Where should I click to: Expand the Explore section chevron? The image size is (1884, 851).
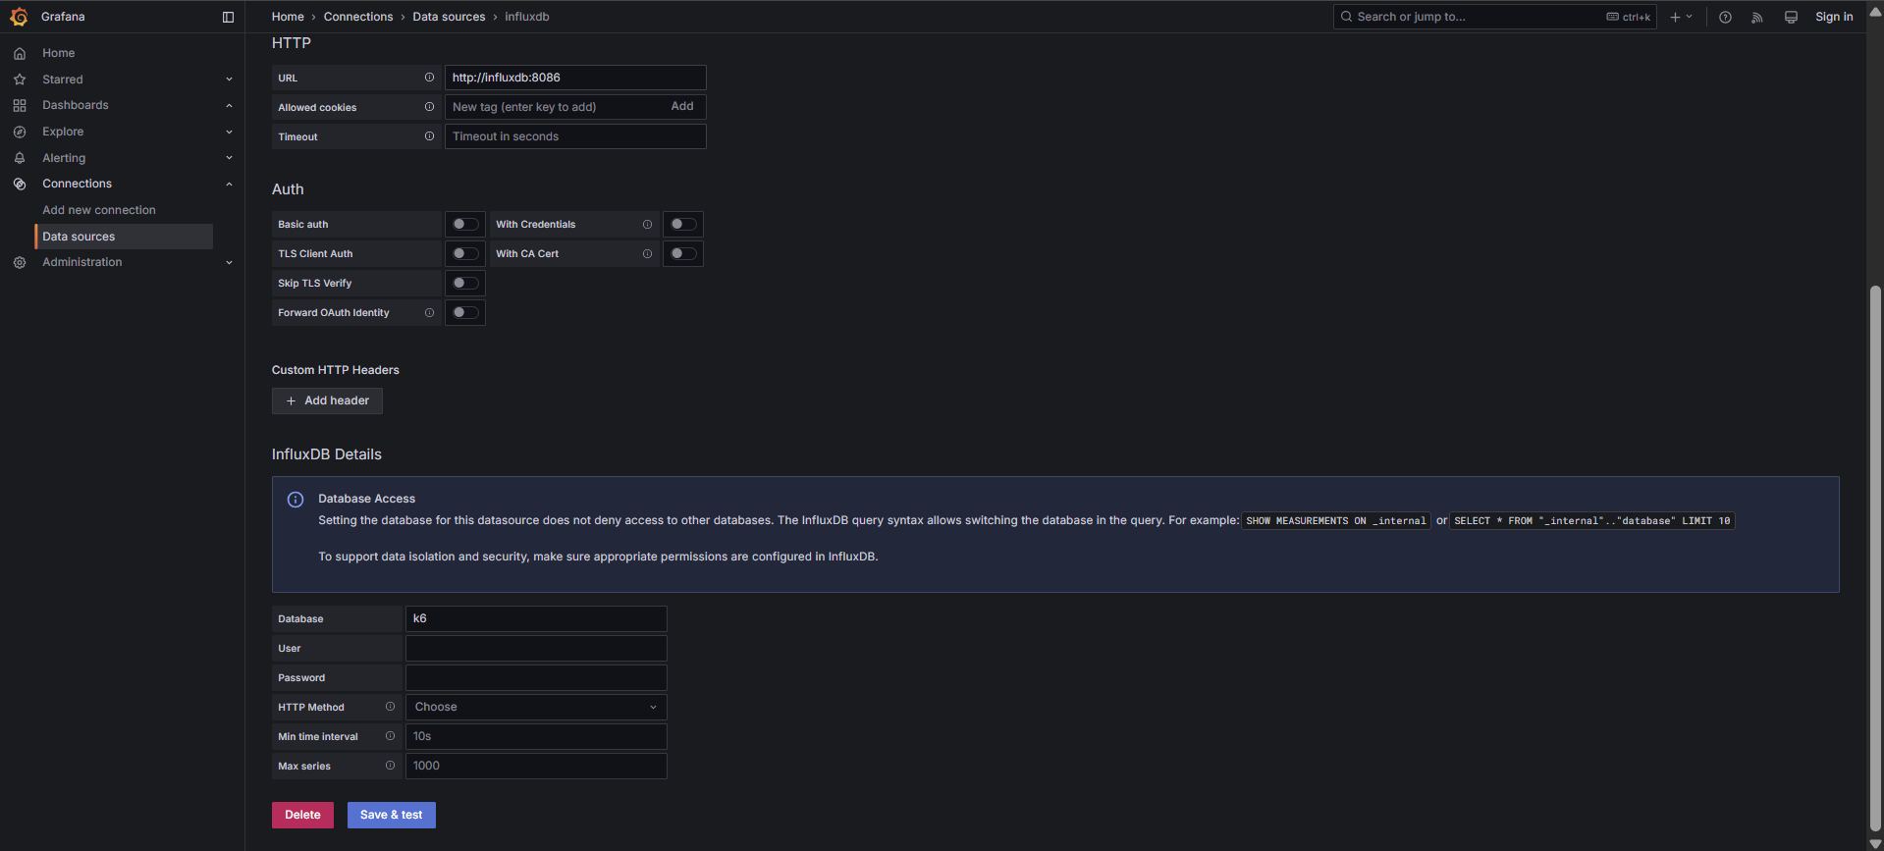pyautogui.click(x=229, y=132)
